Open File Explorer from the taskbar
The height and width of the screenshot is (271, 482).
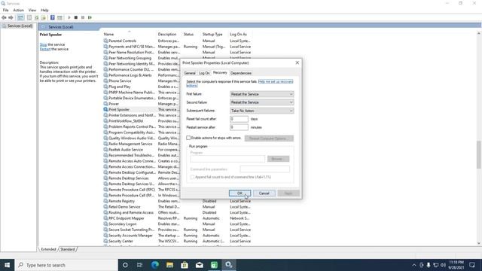[169, 265]
